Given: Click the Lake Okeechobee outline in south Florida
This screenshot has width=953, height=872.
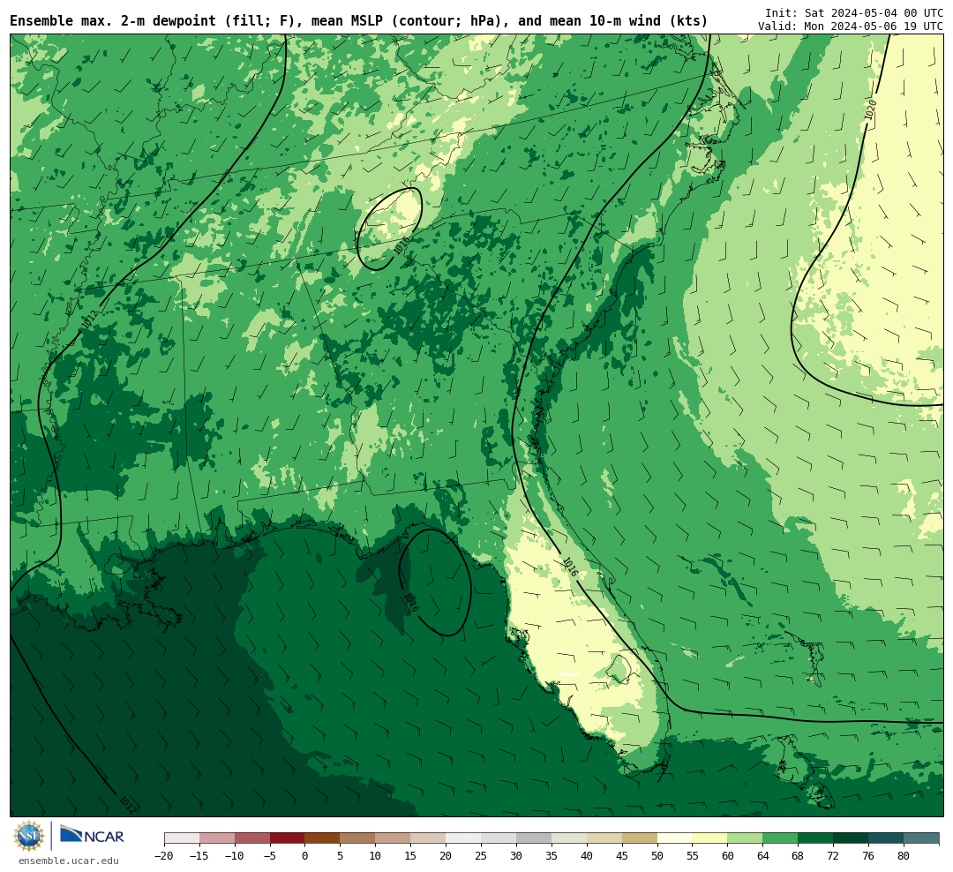Looking at the screenshot, I should click(619, 669).
